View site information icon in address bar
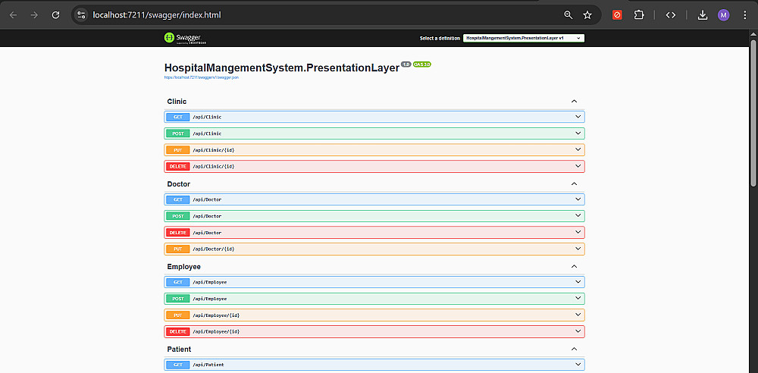The width and height of the screenshot is (758, 373). (x=82, y=15)
